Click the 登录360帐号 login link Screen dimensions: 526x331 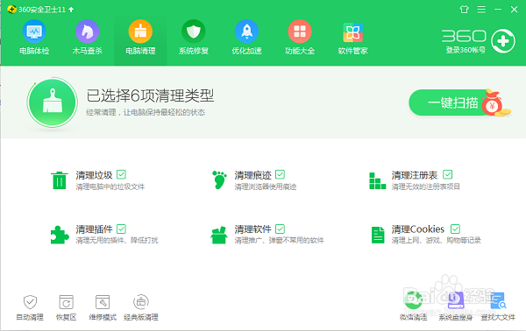(466, 50)
